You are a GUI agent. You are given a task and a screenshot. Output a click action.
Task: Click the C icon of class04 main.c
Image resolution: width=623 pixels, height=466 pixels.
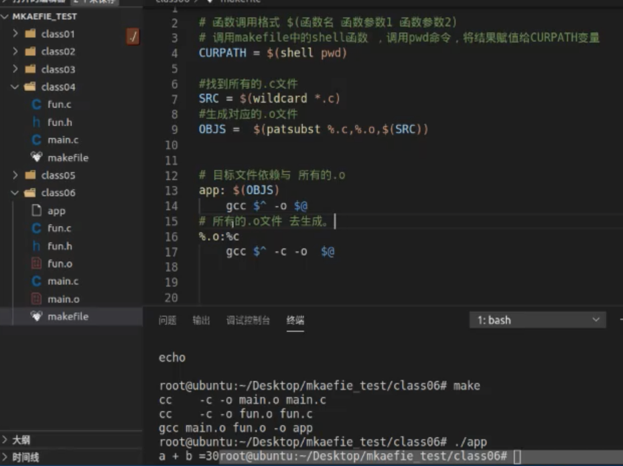point(36,139)
